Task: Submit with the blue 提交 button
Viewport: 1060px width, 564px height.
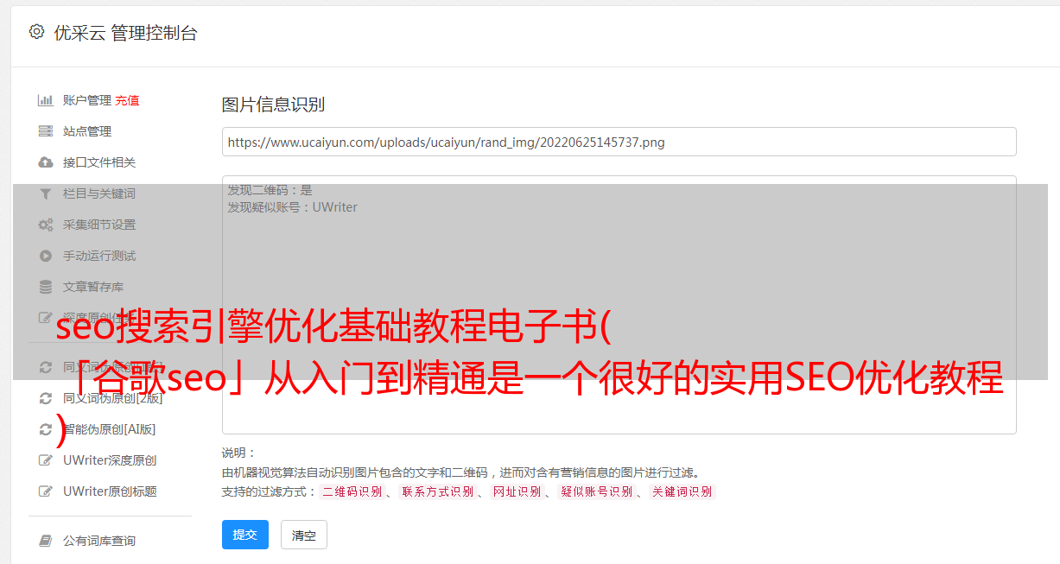Action: click(245, 535)
